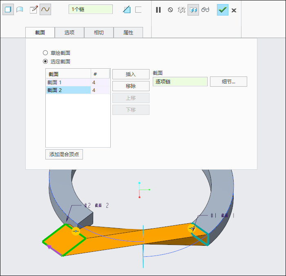The width and height of the screenshot is (286, 276).
Task: Click the 细节... button
Action: [x=228, y=82]
